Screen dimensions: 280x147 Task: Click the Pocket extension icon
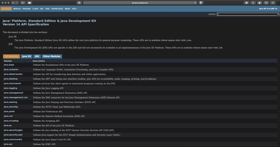[x=266, y=3]
